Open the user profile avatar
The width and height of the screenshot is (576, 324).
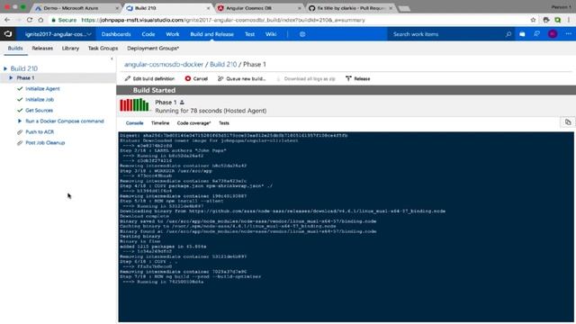553,34
